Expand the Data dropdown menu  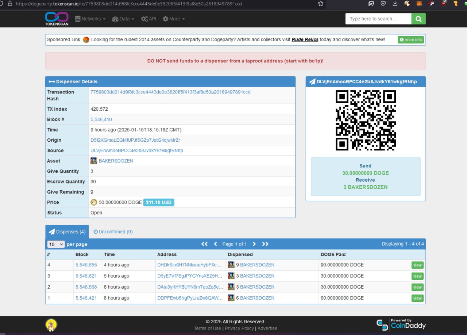click(123, 19)
